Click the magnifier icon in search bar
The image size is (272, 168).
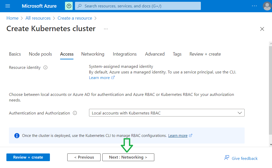80,6
